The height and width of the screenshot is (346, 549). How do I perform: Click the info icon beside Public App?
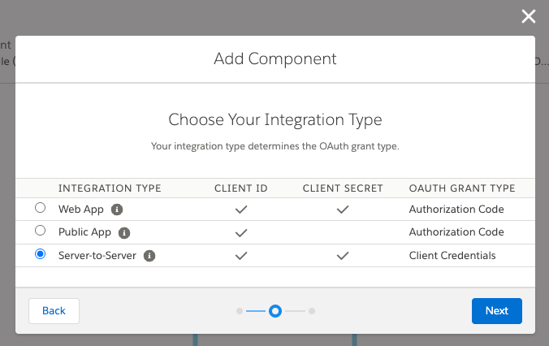tap(124, 232)
